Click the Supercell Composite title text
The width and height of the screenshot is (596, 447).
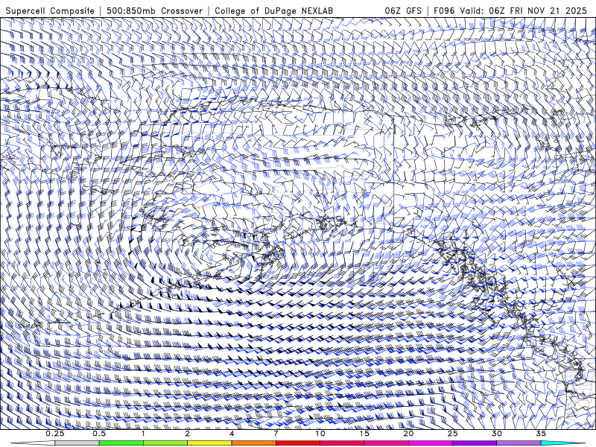[x=50, y=10]
